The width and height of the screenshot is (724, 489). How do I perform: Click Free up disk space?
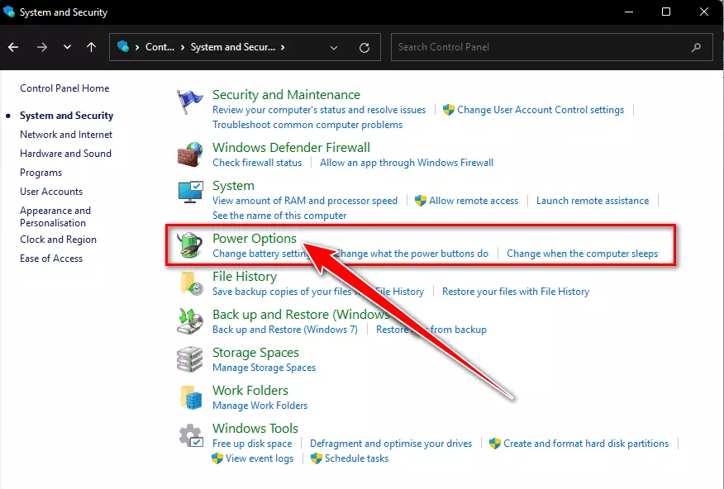[x=252, y=444]
